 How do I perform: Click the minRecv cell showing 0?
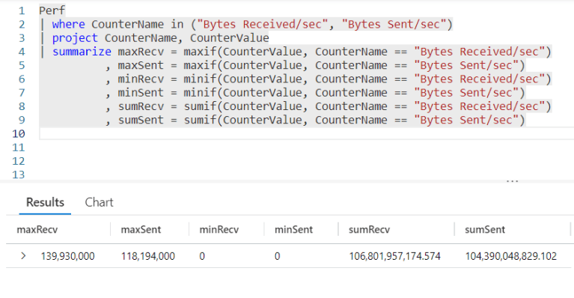tap(202, 256)
